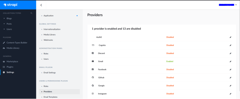The image size is (240, 99).
Task: Open Users & Permissions Roles
Action: [x=46, y=86]
